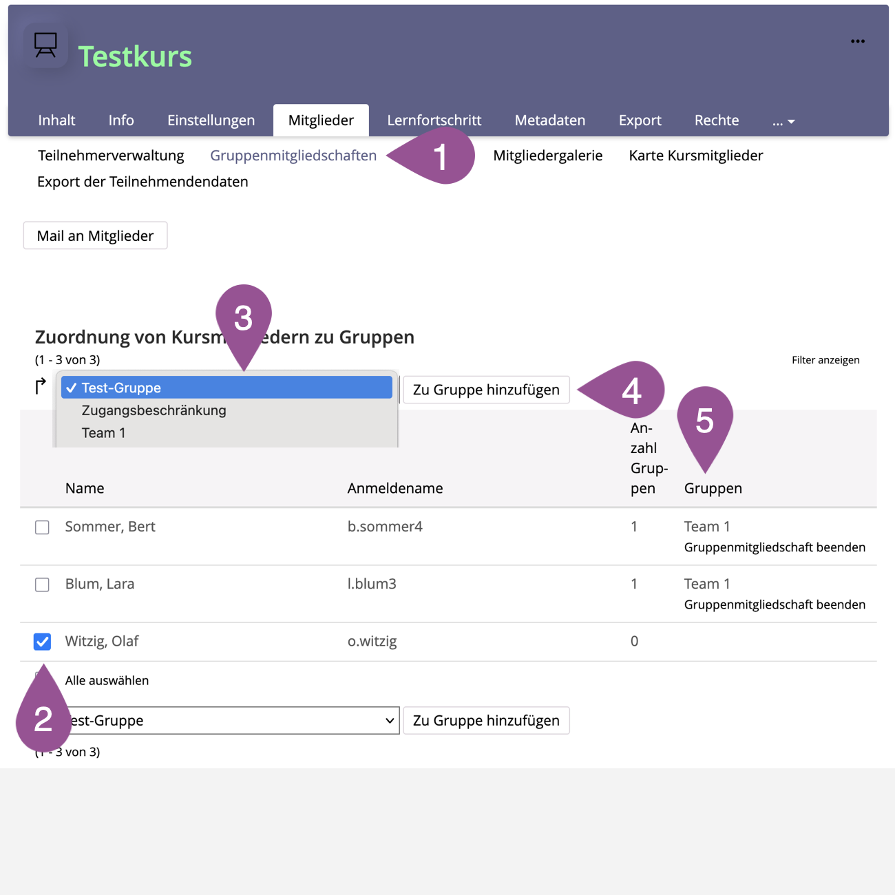Click the Filter anzeigen link
Screen dimensions: 895x895
825,360
